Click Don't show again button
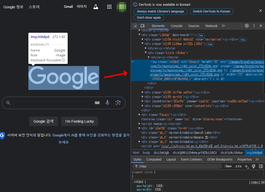The width and height of the screenshot is (265, 192). coord(149,18)
